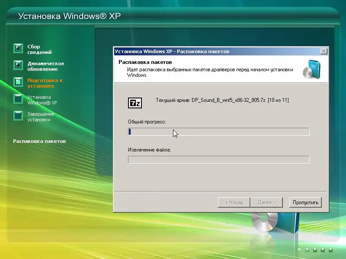The width and height of the screenshot is (346, 259).
Task: Click the Динамическое обновление step label
Action: [x=46, y=66]
